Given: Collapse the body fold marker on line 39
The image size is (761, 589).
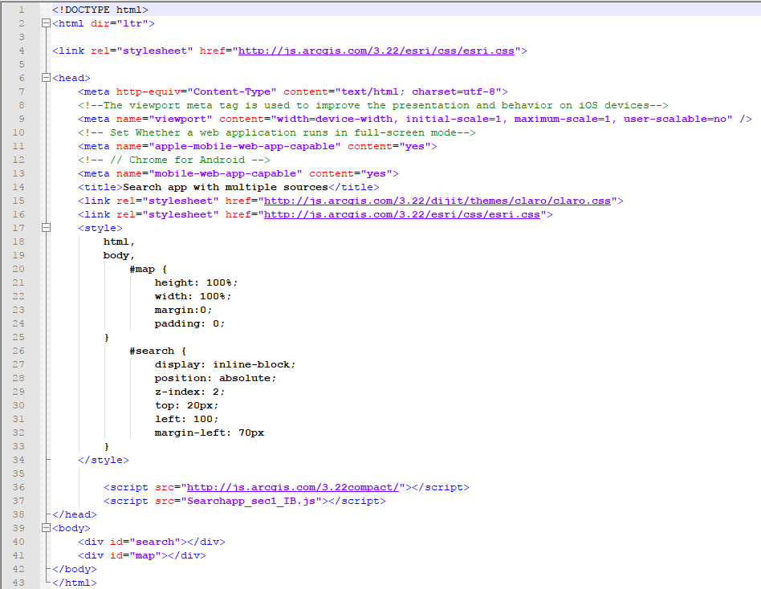Looking at the screenshot, I should click(x=46, y=527).
